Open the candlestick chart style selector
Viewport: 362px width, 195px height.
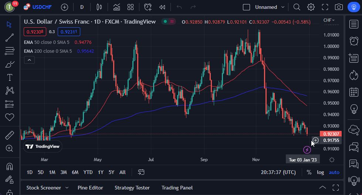point(98,7)
